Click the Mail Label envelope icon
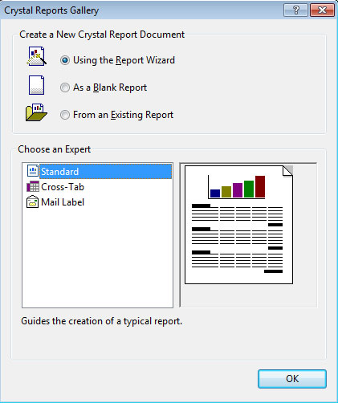 33,202
